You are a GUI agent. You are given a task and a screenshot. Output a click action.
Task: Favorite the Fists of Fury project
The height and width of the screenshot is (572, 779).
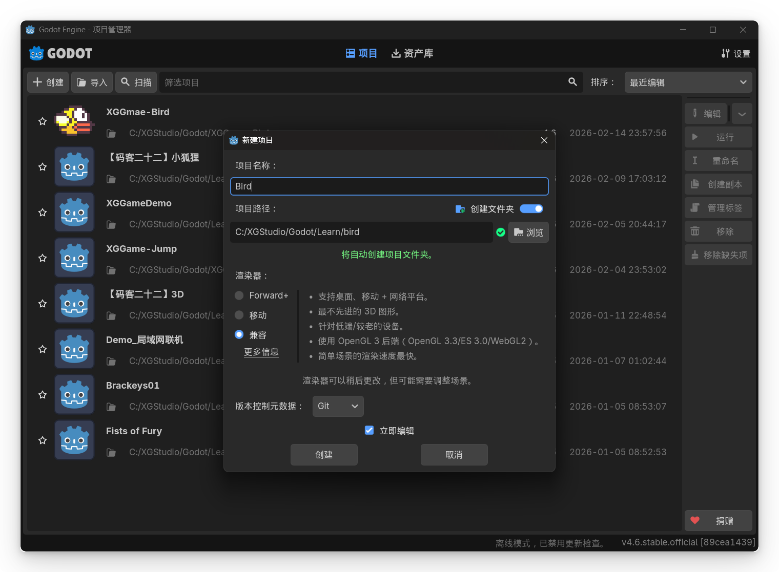coord(43,440)
